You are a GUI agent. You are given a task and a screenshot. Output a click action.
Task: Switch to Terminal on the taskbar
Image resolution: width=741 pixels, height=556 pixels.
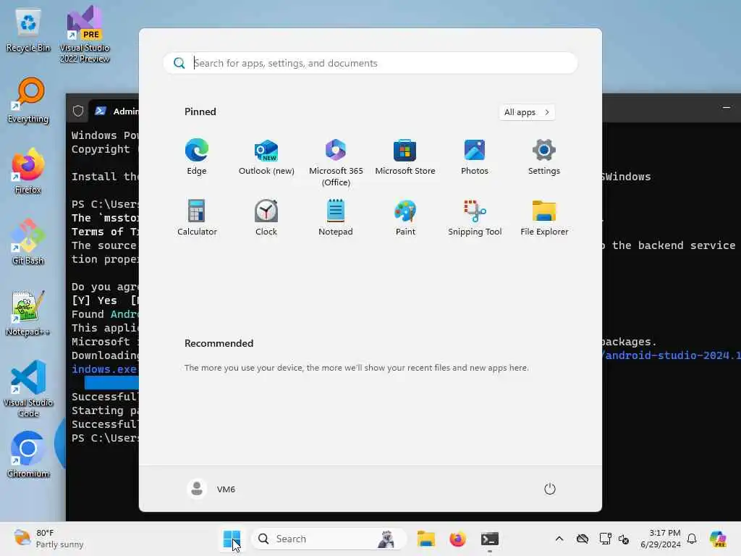click(490, 539)
